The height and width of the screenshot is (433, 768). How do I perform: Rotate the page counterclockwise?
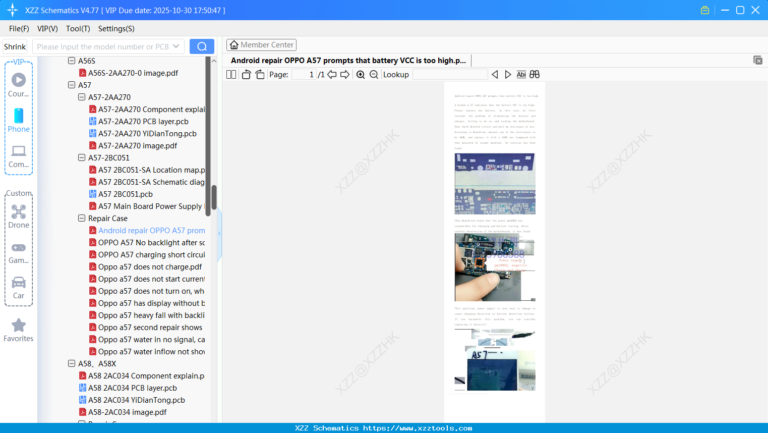pyautogui.click(x=246, y=75)
